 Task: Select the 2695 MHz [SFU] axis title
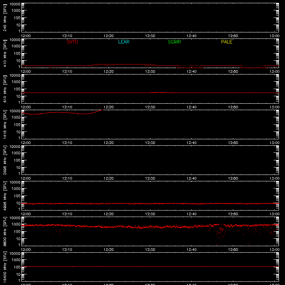(5, 160)
